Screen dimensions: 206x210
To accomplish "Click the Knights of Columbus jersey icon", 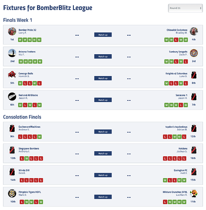I will pyautogui.click(x=194, y=75).
